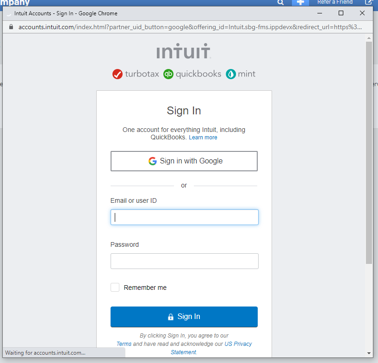The height and width of the screenshot is (363, 378).
Task: Click the 'Password' label
Action: pyautogui.click(x=124, y=244)
